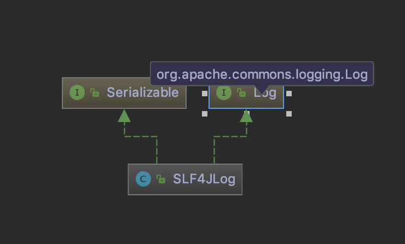
Task: Click the interface icon on the Serializable node
Action: tap(77, 92)
